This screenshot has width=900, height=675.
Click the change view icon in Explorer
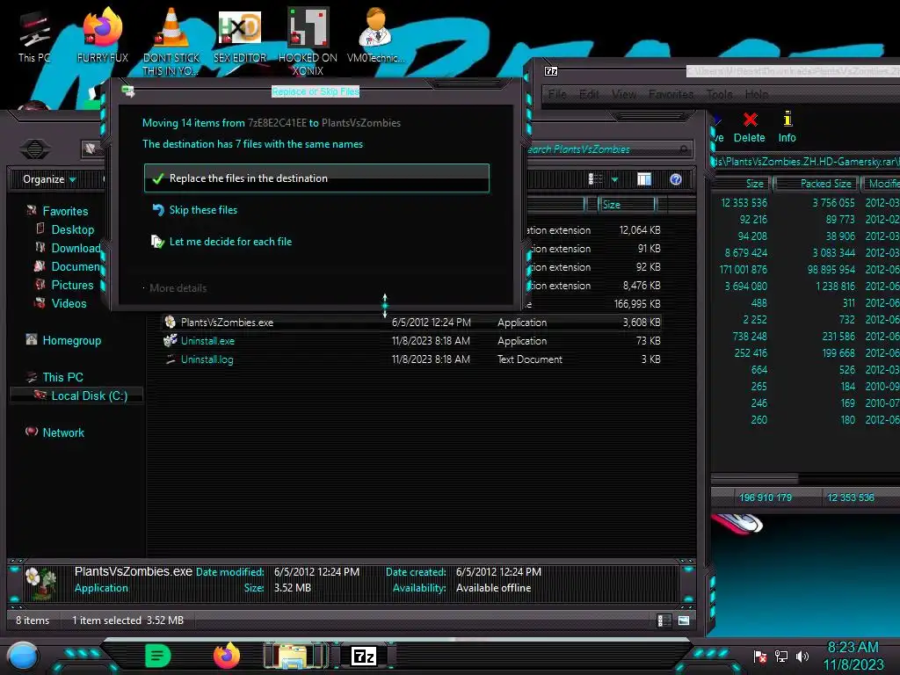pos(596,179)
